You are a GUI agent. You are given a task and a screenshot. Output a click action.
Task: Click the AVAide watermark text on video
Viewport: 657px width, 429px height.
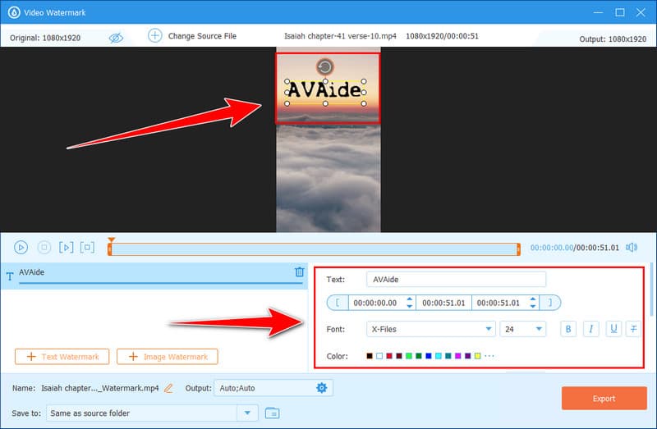click(x=325, y=89)
